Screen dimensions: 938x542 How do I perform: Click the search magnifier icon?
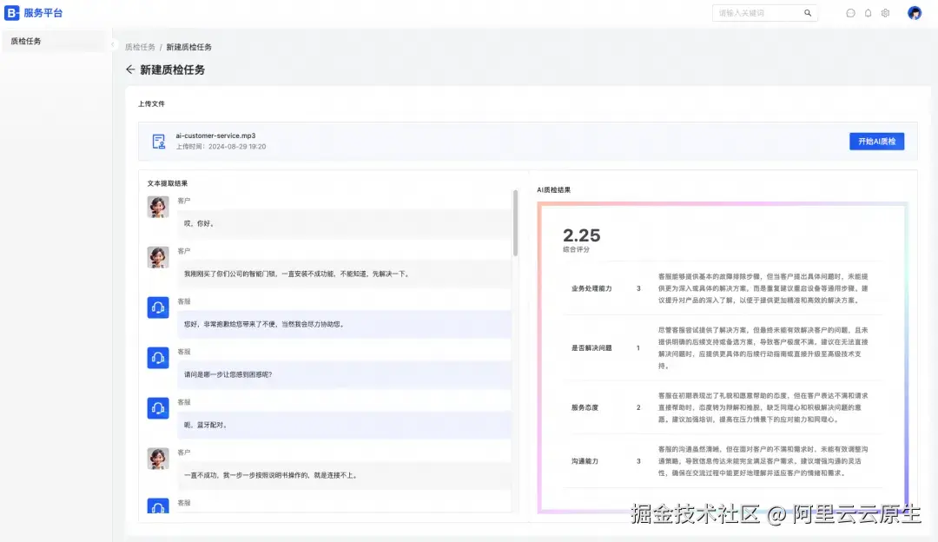click(x=808, y=13)
